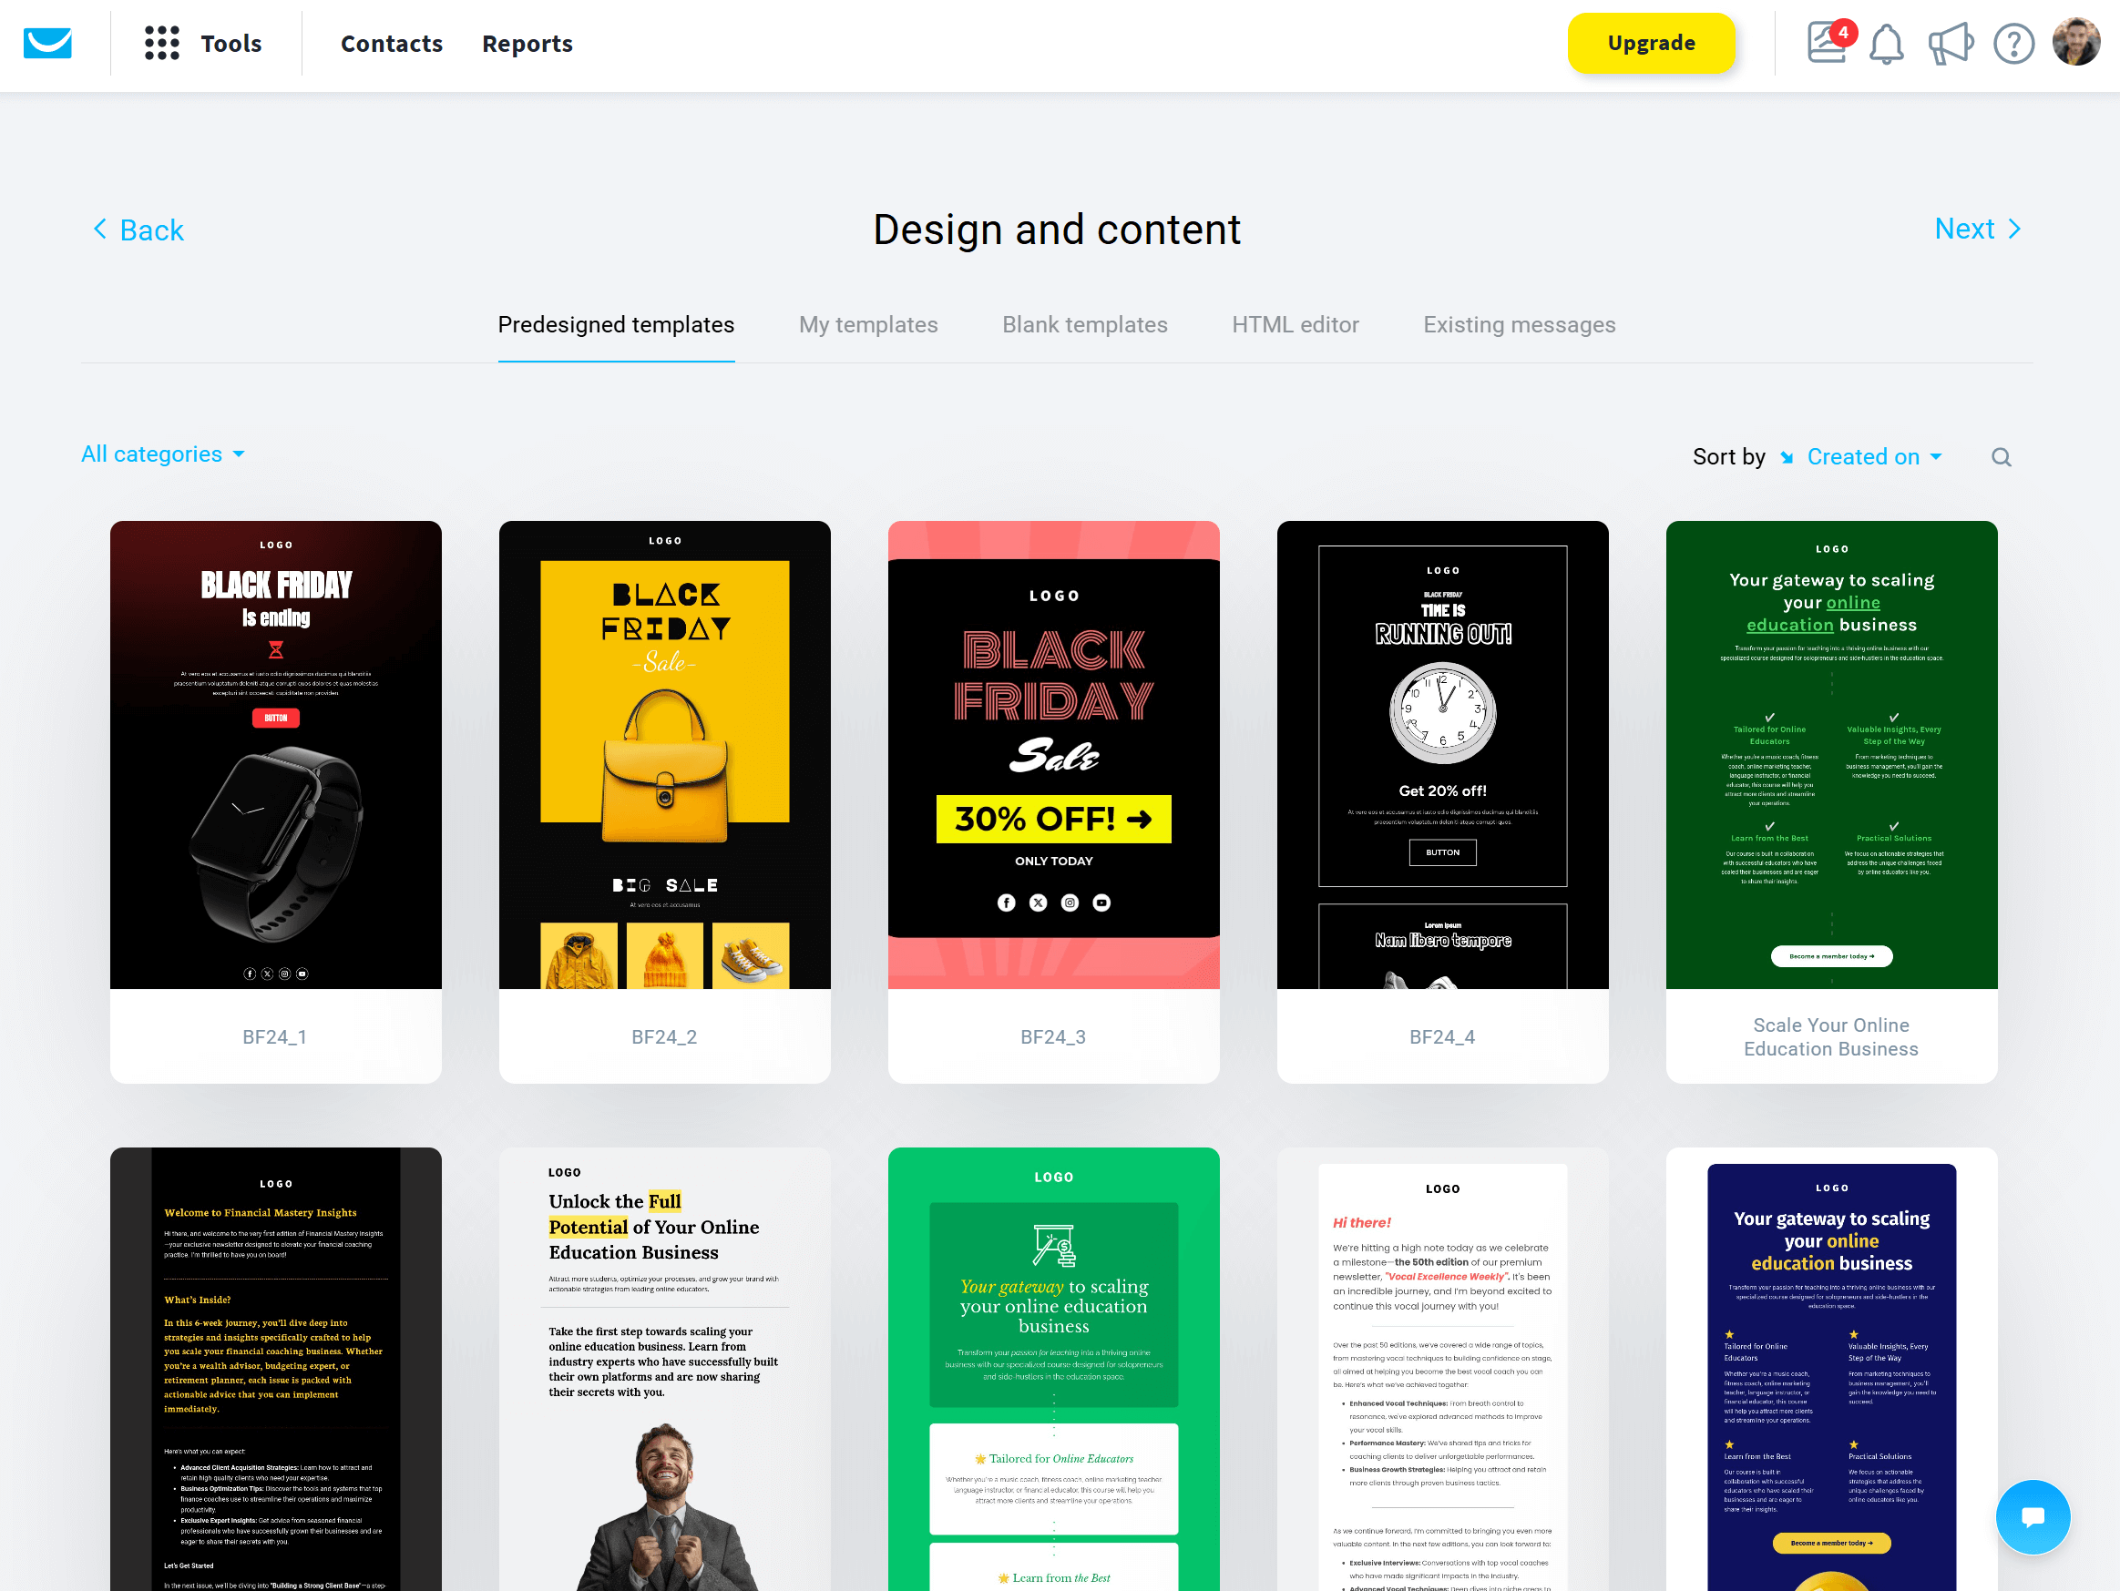Click the search magnifier icon

(x=2003, y=456)
